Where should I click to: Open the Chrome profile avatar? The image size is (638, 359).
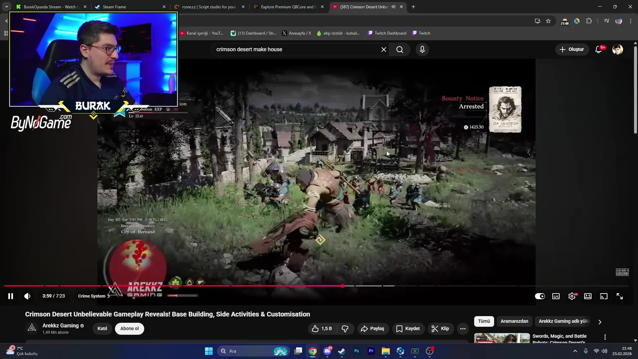(x=619, y=21)
